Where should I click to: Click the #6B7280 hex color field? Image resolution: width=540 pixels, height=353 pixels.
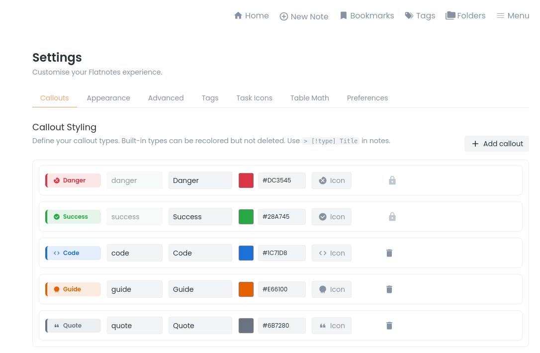282,326
